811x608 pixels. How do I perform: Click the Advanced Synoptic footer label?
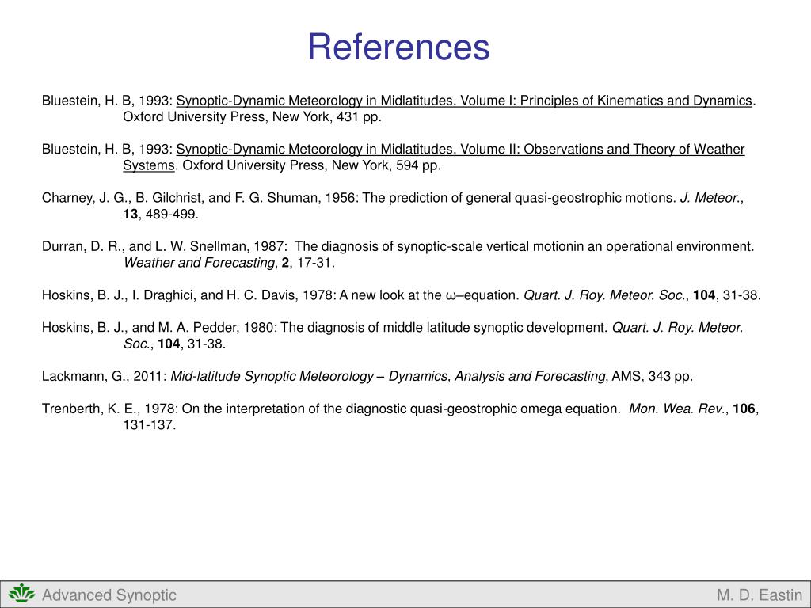pyautogui.click(x=109, y=595)
